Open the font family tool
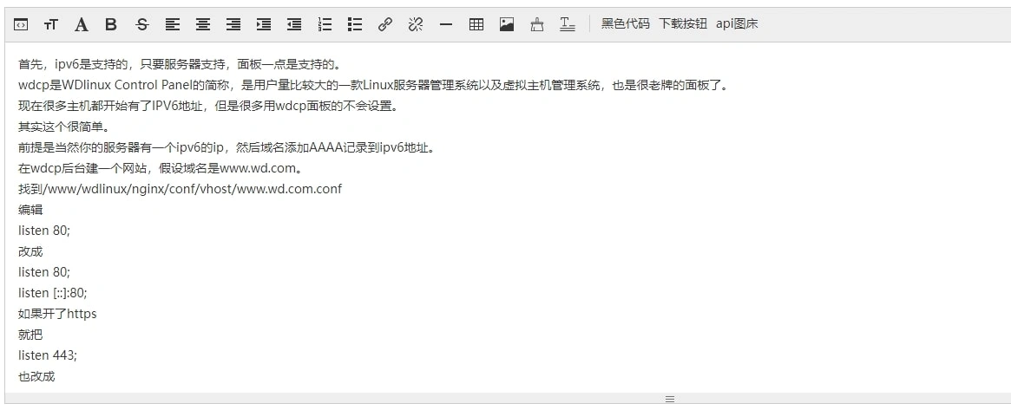This screenshot has width=1011, height=410. click(81, 25)
